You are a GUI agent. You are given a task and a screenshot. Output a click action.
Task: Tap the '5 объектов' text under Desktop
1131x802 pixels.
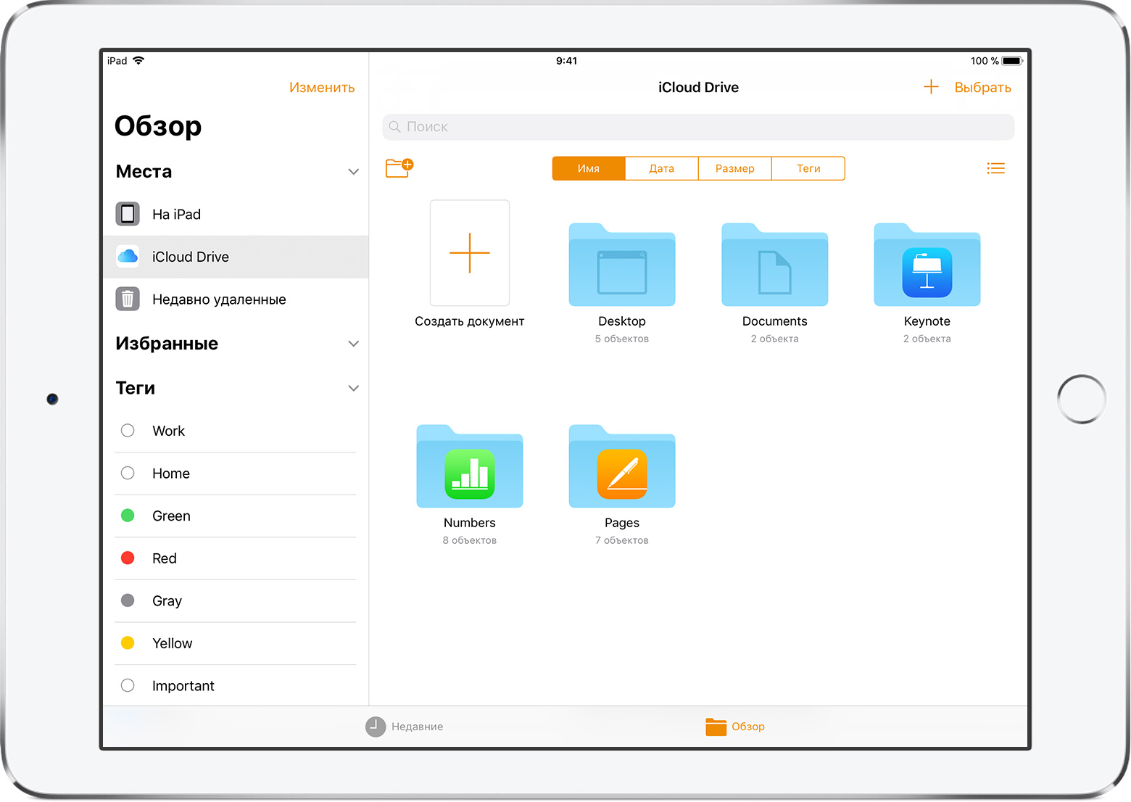point(622,339)
